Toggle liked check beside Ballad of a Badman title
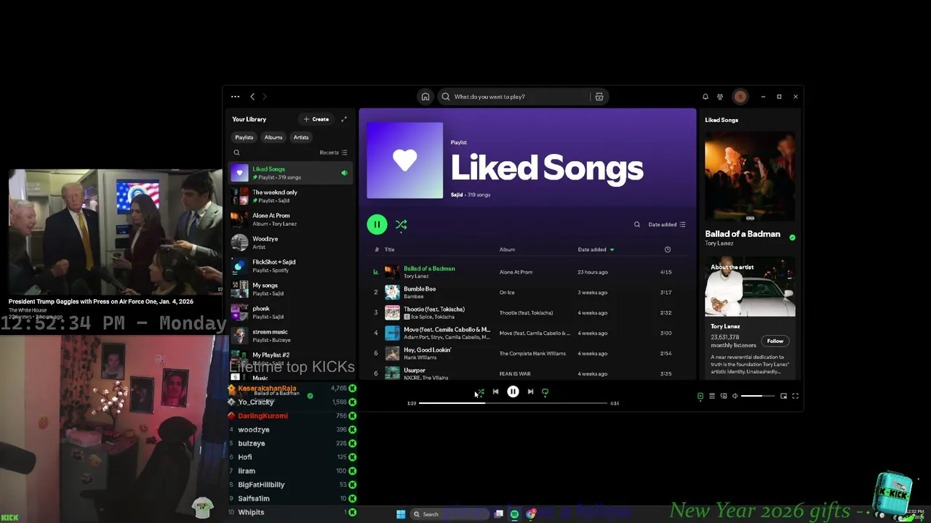This screenshot has height=523, width=931. point(792,238)
